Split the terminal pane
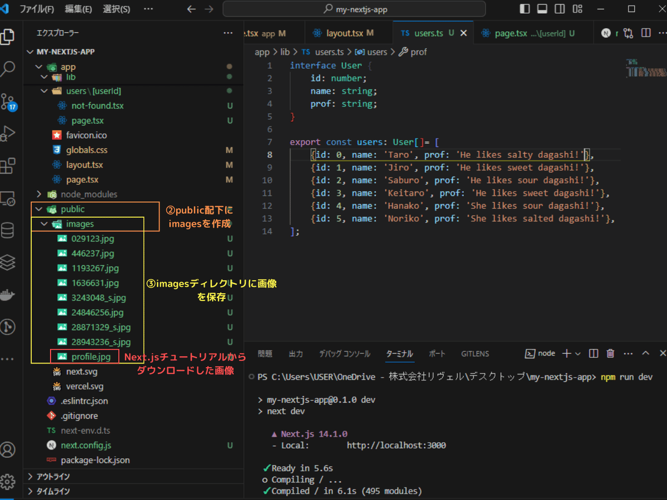This screenshot has width=667, height=500. click(x=594, y=353)
